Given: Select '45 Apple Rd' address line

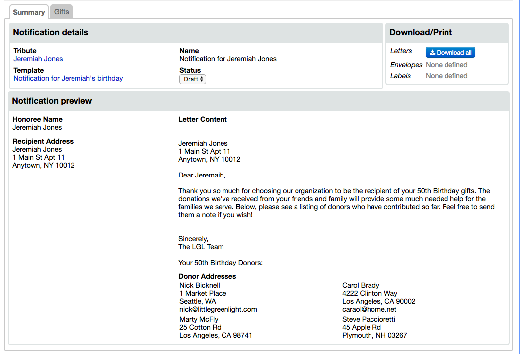Looking at the screenshot, I should tap(362, 328).
